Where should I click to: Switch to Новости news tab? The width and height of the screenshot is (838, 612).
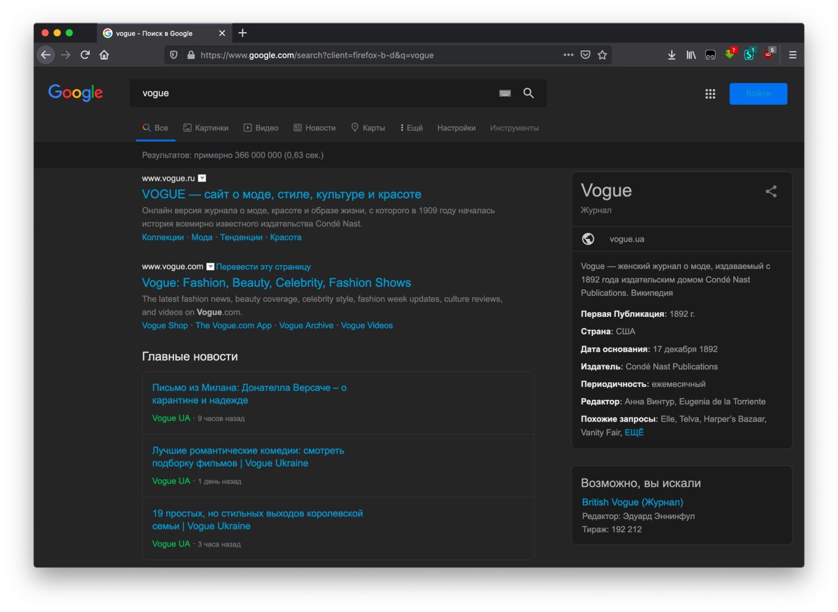314,128
